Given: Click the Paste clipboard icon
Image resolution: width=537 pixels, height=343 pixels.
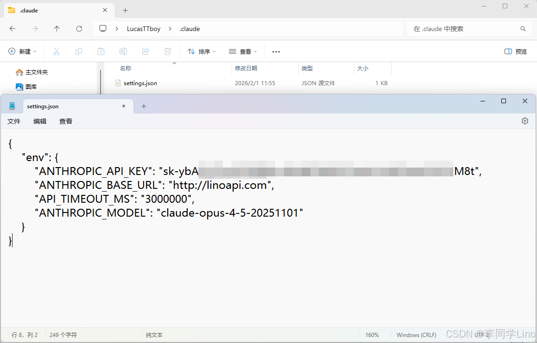Looking at the screenshot, I should pyautogui.click(x=101, y=51).
